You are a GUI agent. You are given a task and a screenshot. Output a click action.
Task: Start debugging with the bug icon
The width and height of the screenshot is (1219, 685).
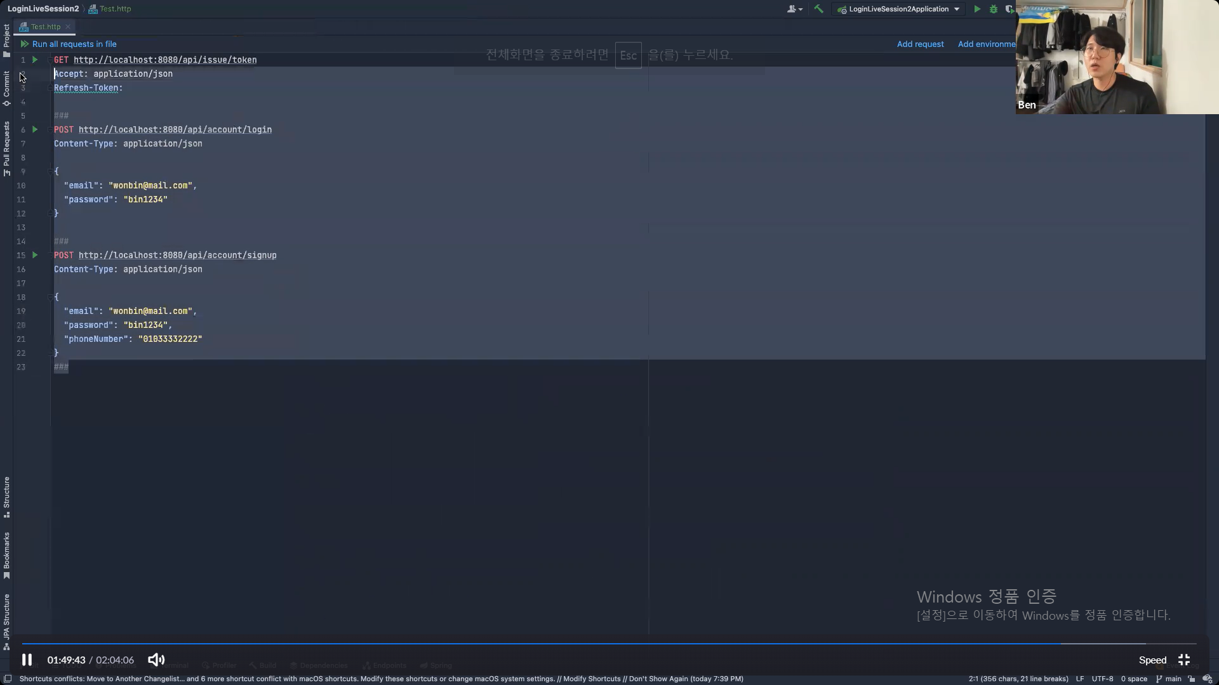994,9
